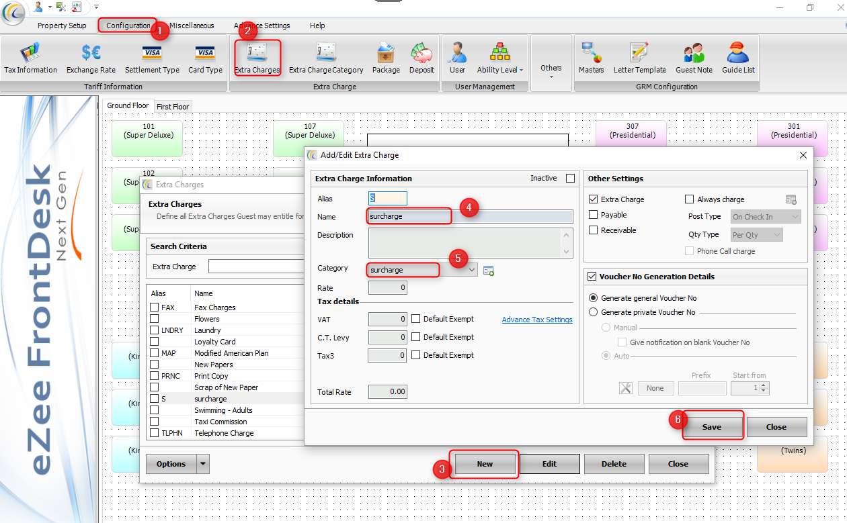Screen dimensions: 847x523
Task: Switch to the First Floor tab
Action: coord(173,106)
